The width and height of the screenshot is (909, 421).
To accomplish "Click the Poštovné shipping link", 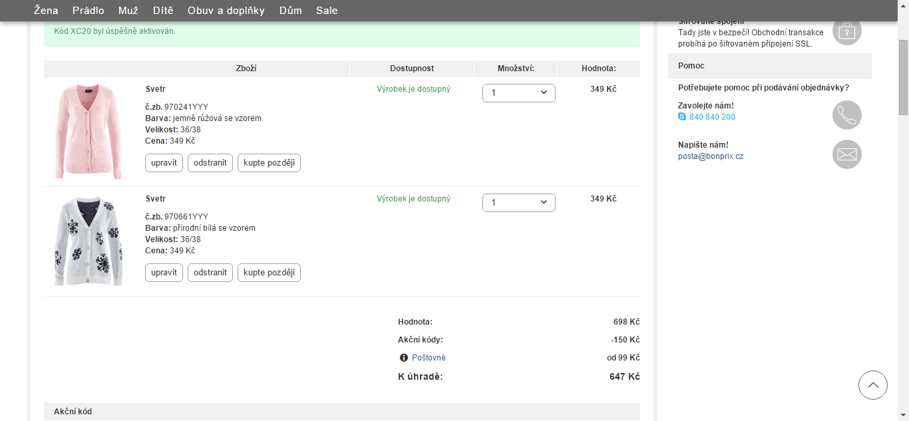I will coord(429,358).
